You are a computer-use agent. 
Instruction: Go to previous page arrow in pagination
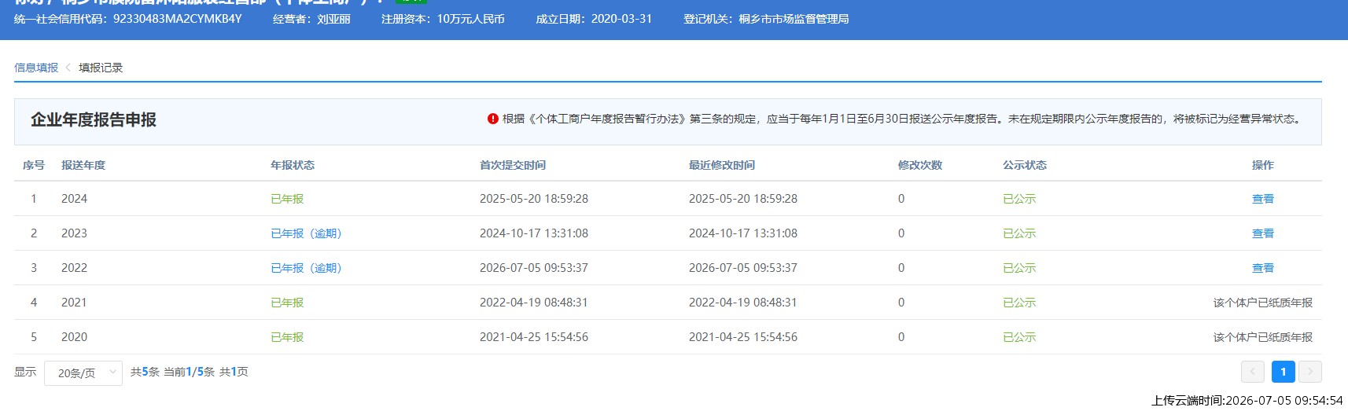1253,372
